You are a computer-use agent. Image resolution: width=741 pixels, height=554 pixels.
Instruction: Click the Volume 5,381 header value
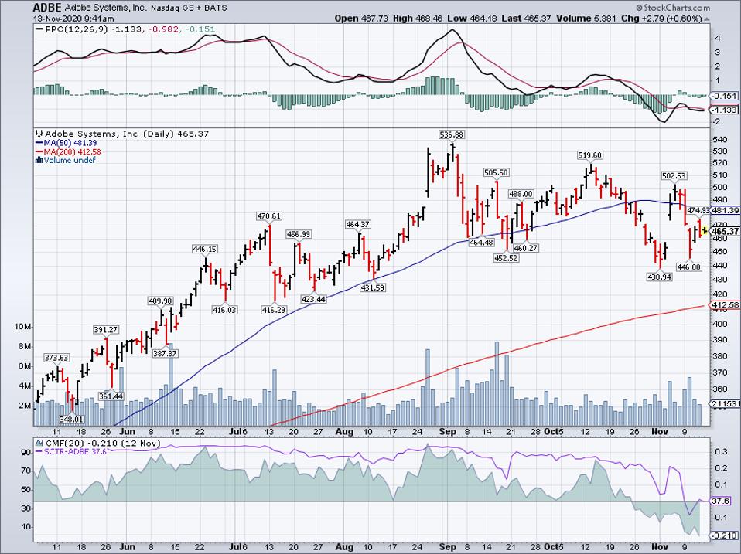coord(586,19)
